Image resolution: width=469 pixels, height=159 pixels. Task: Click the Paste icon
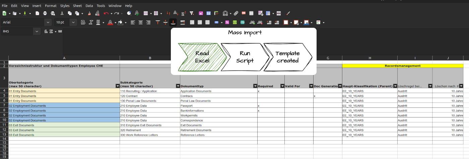tap(77, 13)
